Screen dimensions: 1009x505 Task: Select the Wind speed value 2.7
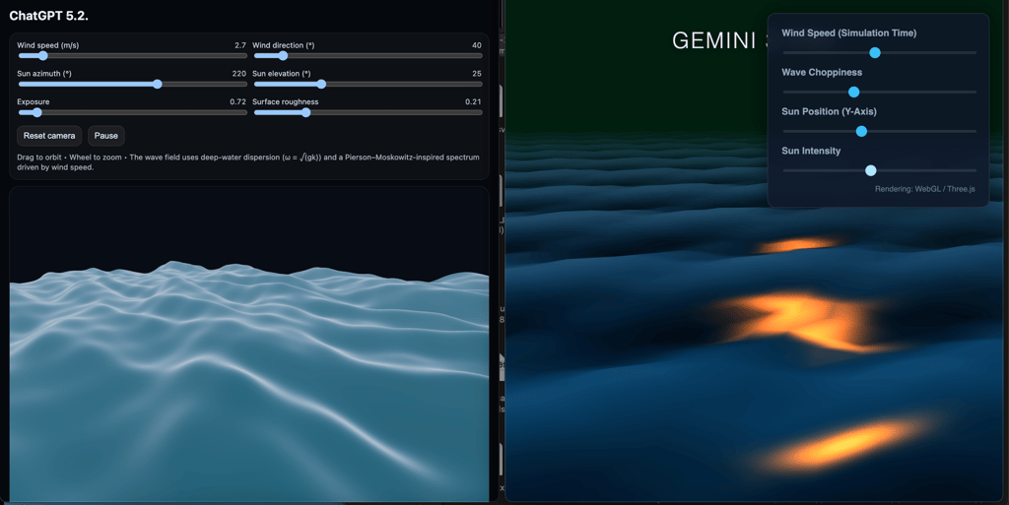[240, 45]
